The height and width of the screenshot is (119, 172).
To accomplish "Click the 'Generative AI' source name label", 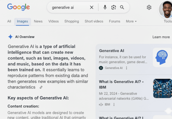I will pos(114,68).
